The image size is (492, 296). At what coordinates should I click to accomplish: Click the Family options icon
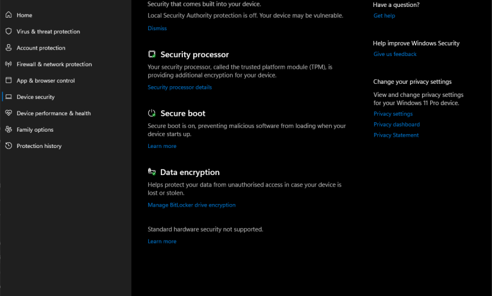(9, 130)
